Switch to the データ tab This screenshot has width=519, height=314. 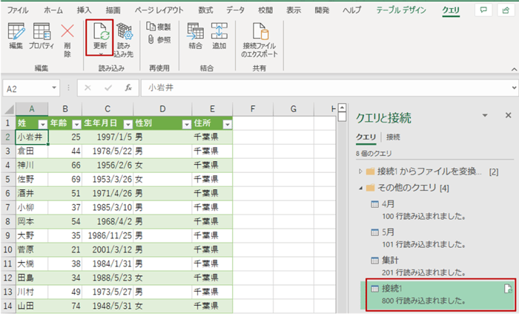coord(236,10)
